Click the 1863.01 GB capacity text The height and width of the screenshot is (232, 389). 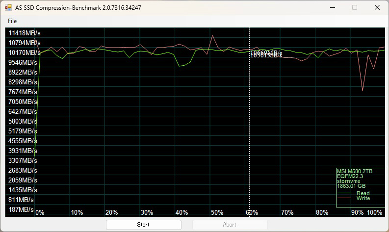351,186
